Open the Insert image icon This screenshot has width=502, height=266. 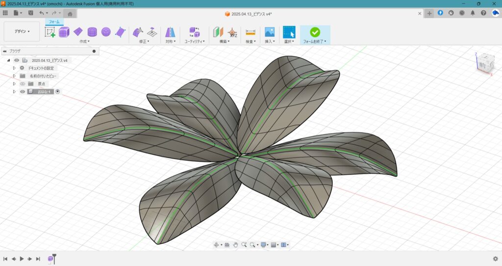pos(269,32)
